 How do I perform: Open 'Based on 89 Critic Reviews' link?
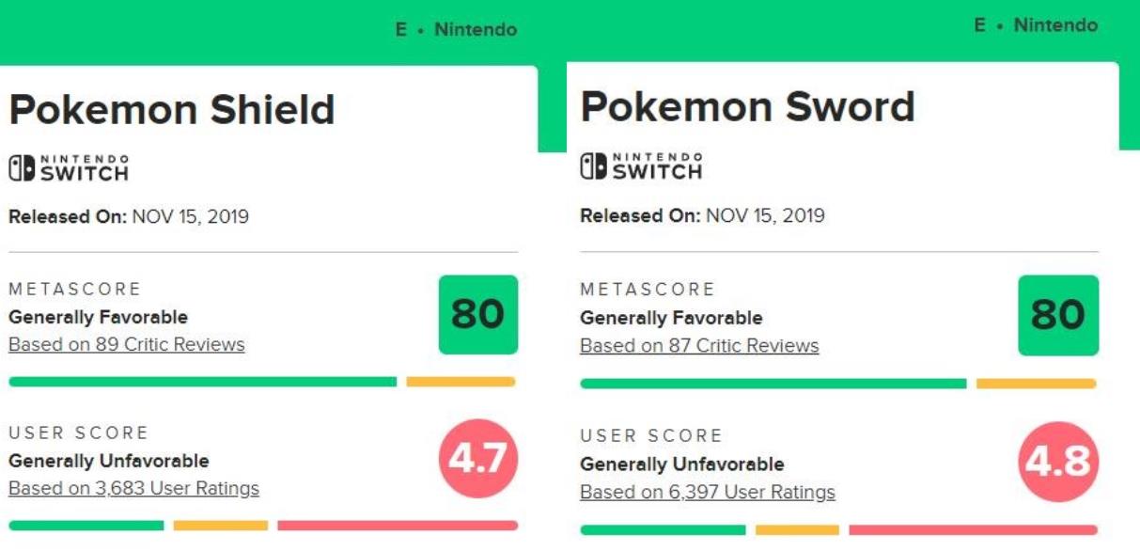coord(126,344)
